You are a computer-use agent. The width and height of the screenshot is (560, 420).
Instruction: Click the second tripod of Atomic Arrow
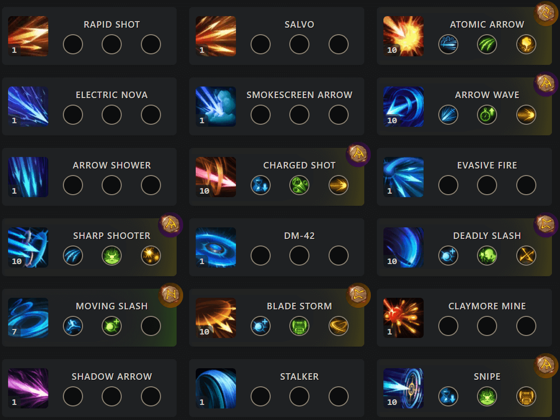pos(487,44)
